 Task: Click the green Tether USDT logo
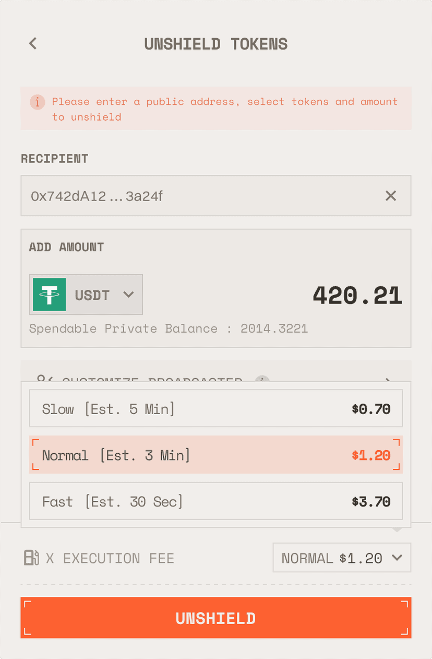coord(50,295)
